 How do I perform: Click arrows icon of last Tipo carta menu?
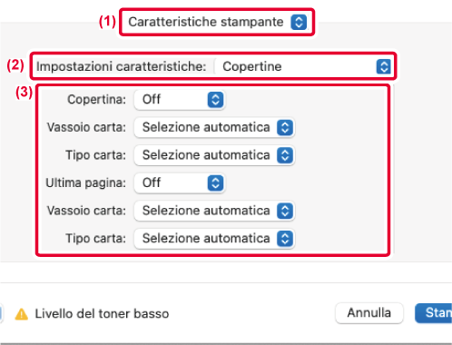tap(285, 239)
